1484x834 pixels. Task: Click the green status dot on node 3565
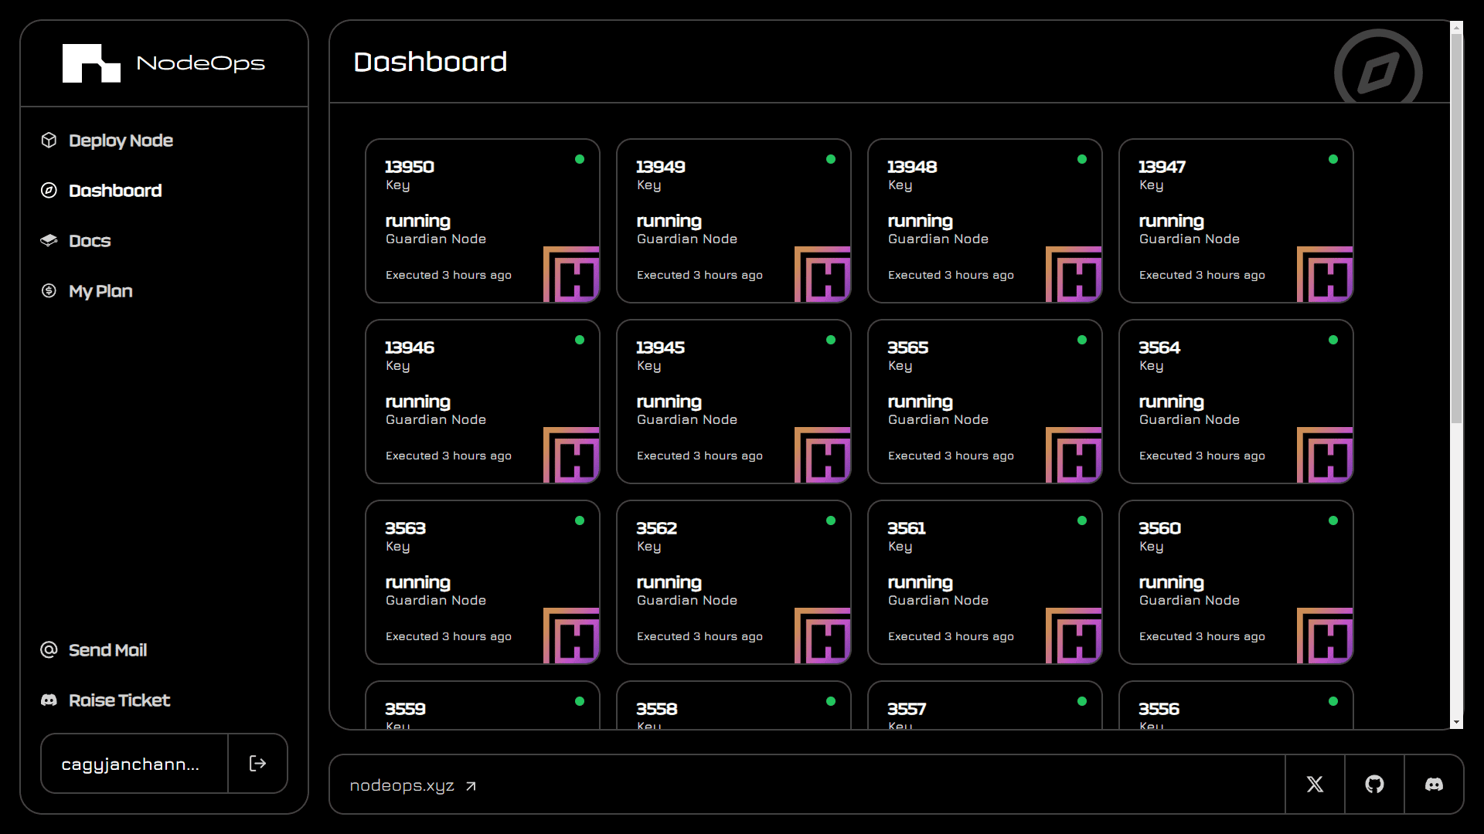point(1082,340)
